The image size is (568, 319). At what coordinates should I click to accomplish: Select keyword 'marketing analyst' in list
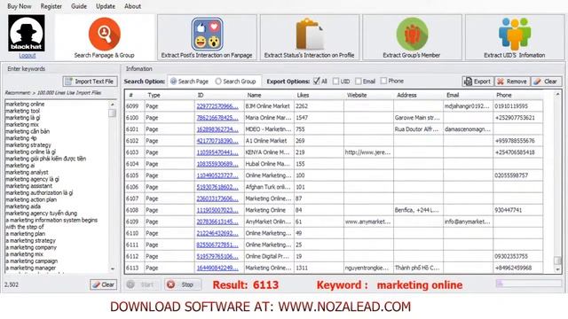(27, 173)
